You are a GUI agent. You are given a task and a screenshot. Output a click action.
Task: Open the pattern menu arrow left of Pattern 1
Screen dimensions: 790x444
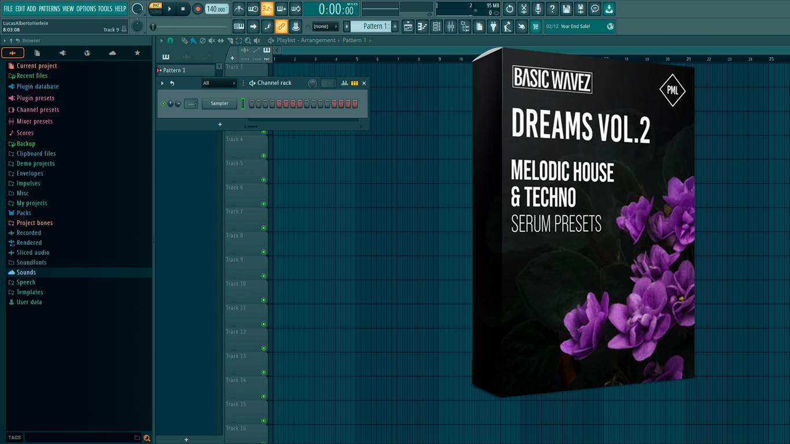347,27
